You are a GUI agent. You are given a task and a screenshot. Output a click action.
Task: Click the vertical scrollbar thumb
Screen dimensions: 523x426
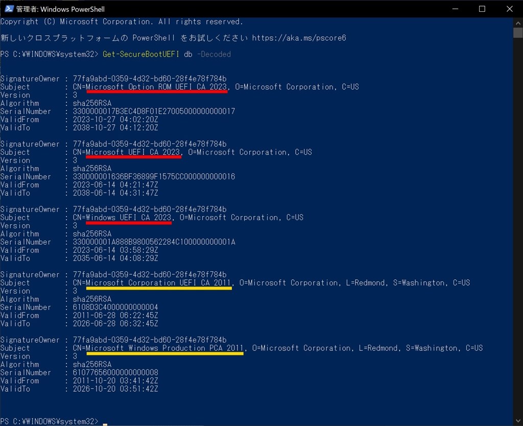pyautogui.click(x=518, y=33)
